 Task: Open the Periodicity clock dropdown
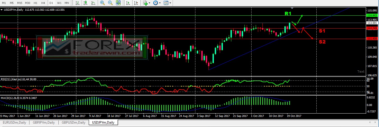[160, 3]
